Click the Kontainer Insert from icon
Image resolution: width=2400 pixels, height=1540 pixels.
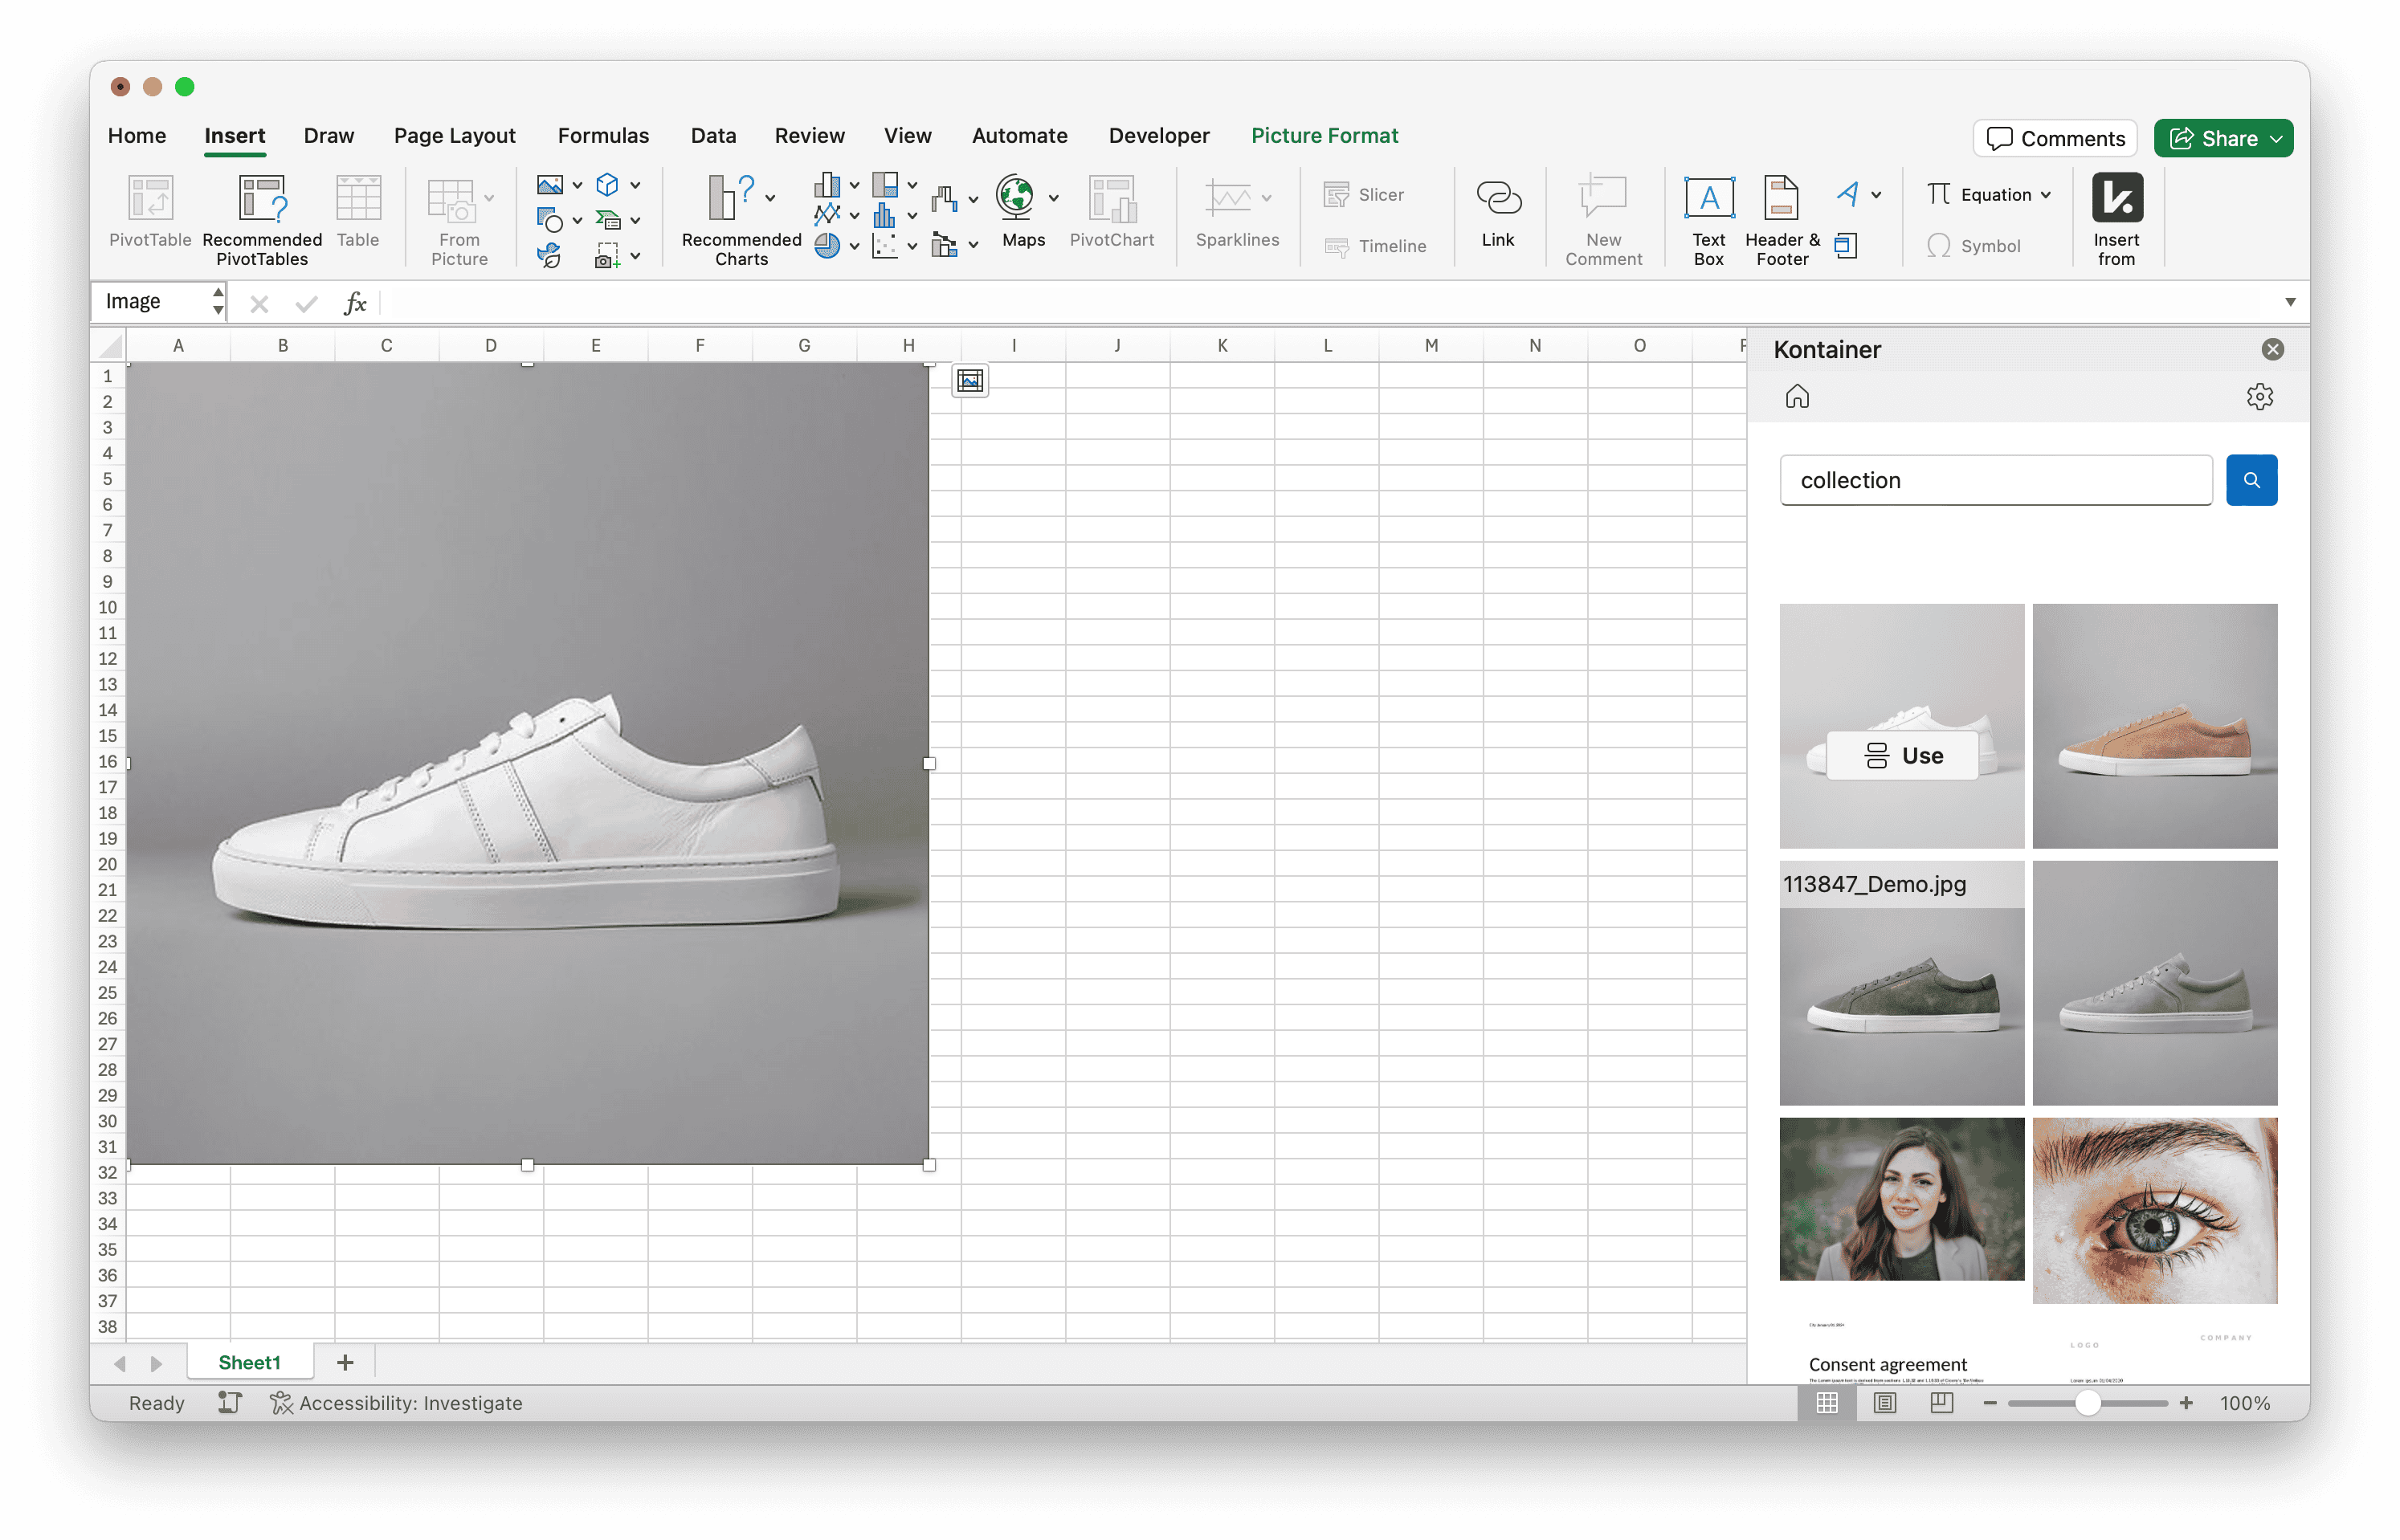pos(2116,199)
